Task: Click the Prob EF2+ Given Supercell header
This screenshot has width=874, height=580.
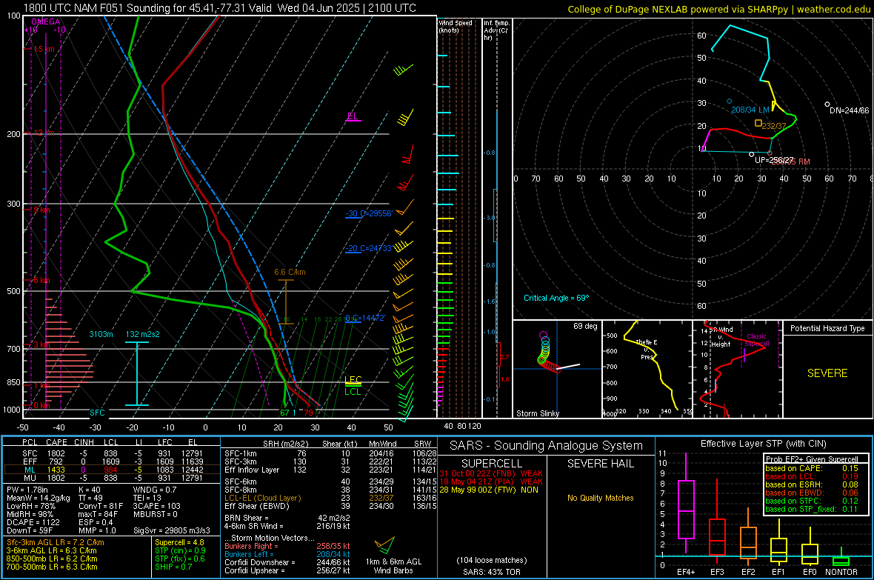Action: 812,459
